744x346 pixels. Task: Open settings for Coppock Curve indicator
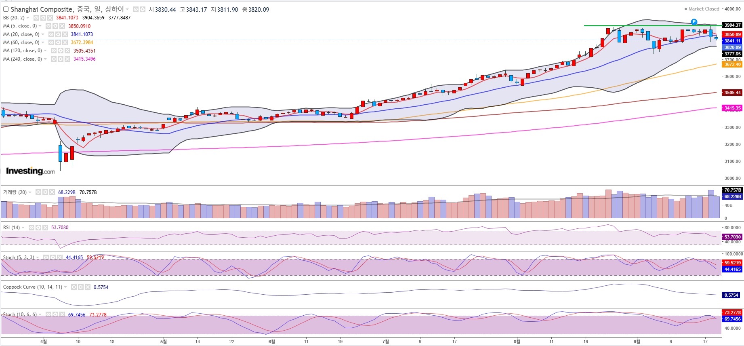[x=81, y=287]
